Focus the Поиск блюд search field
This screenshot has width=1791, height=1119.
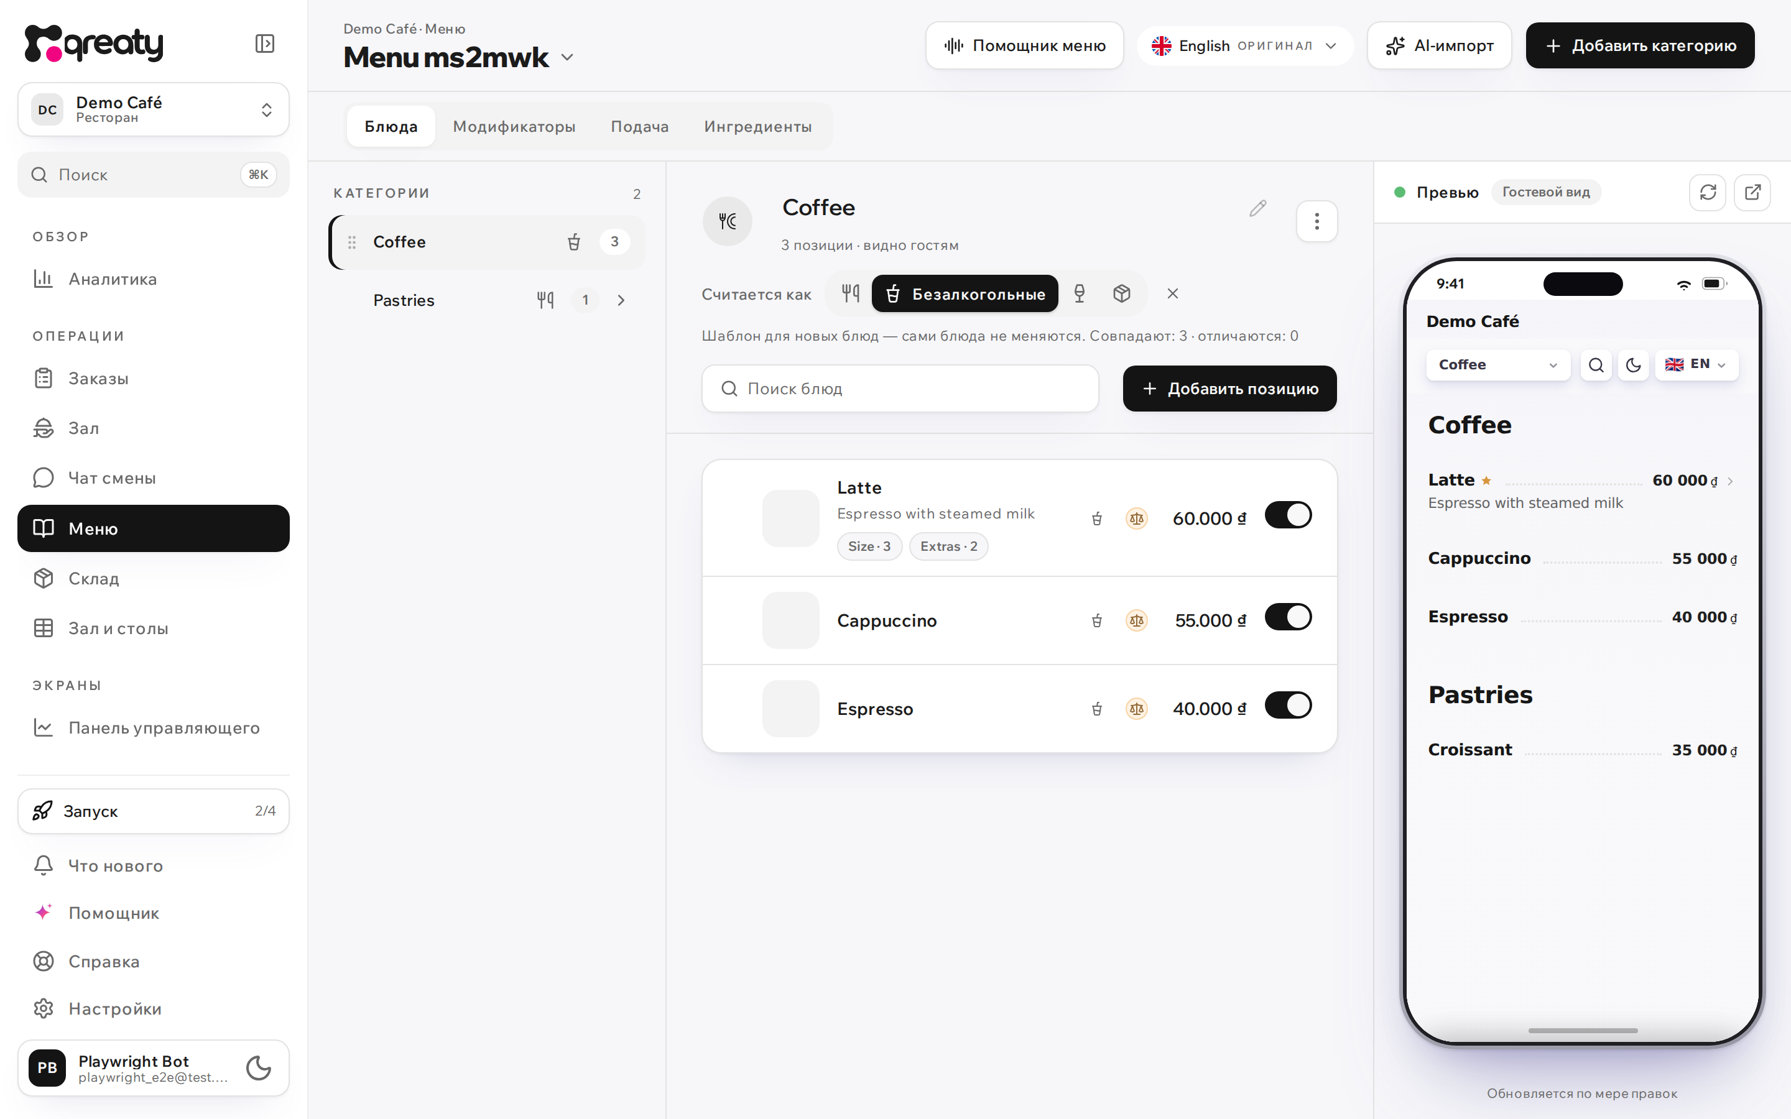[x=899, y=389]
